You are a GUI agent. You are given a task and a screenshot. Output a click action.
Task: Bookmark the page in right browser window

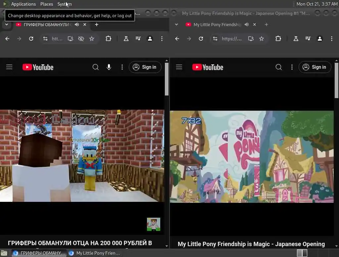262,39
